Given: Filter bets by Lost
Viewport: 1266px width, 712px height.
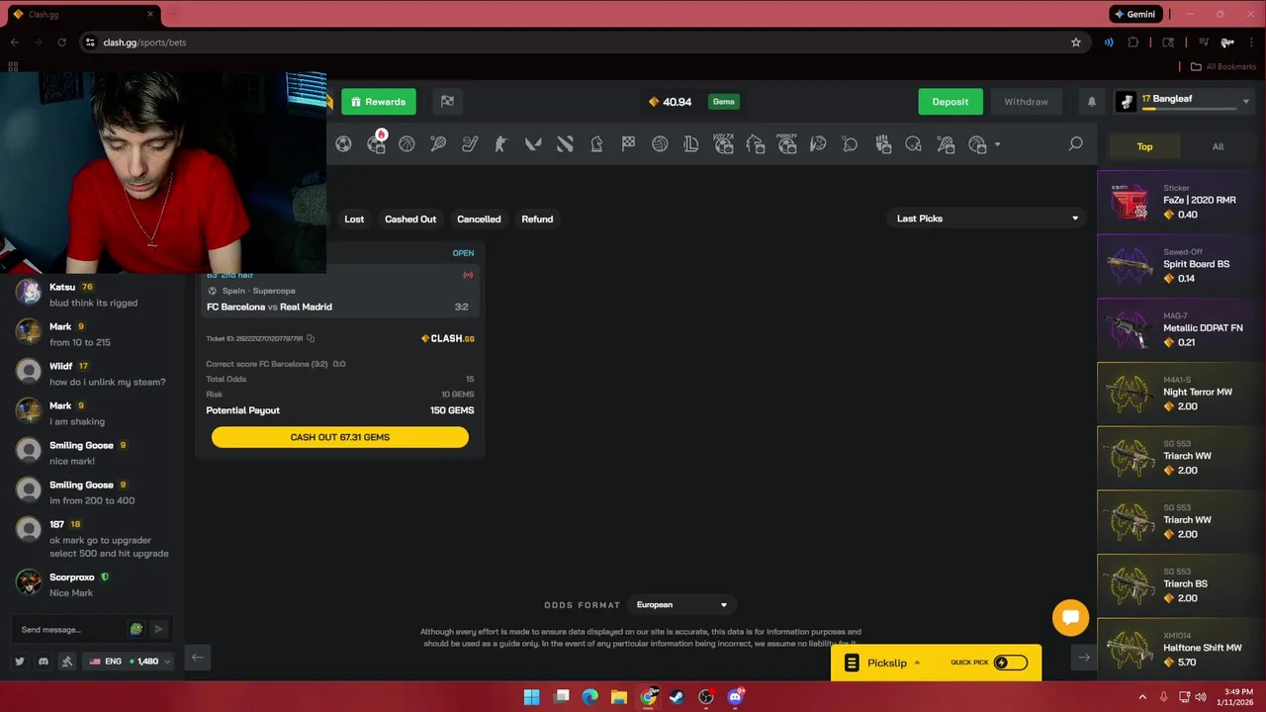Looking at the screenshot, I should point(354,219).
